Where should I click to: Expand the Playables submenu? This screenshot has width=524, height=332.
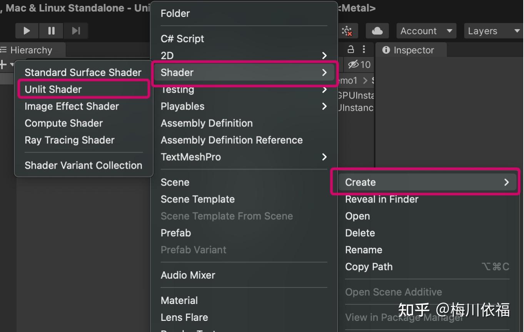[x=244, y=106]
